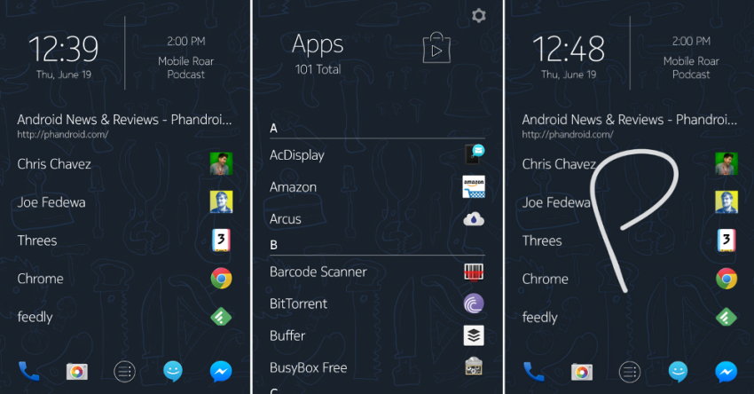754x394 pixels.
Task: Open the Barcode Scanner icon
Action: [x=474, y=272]
